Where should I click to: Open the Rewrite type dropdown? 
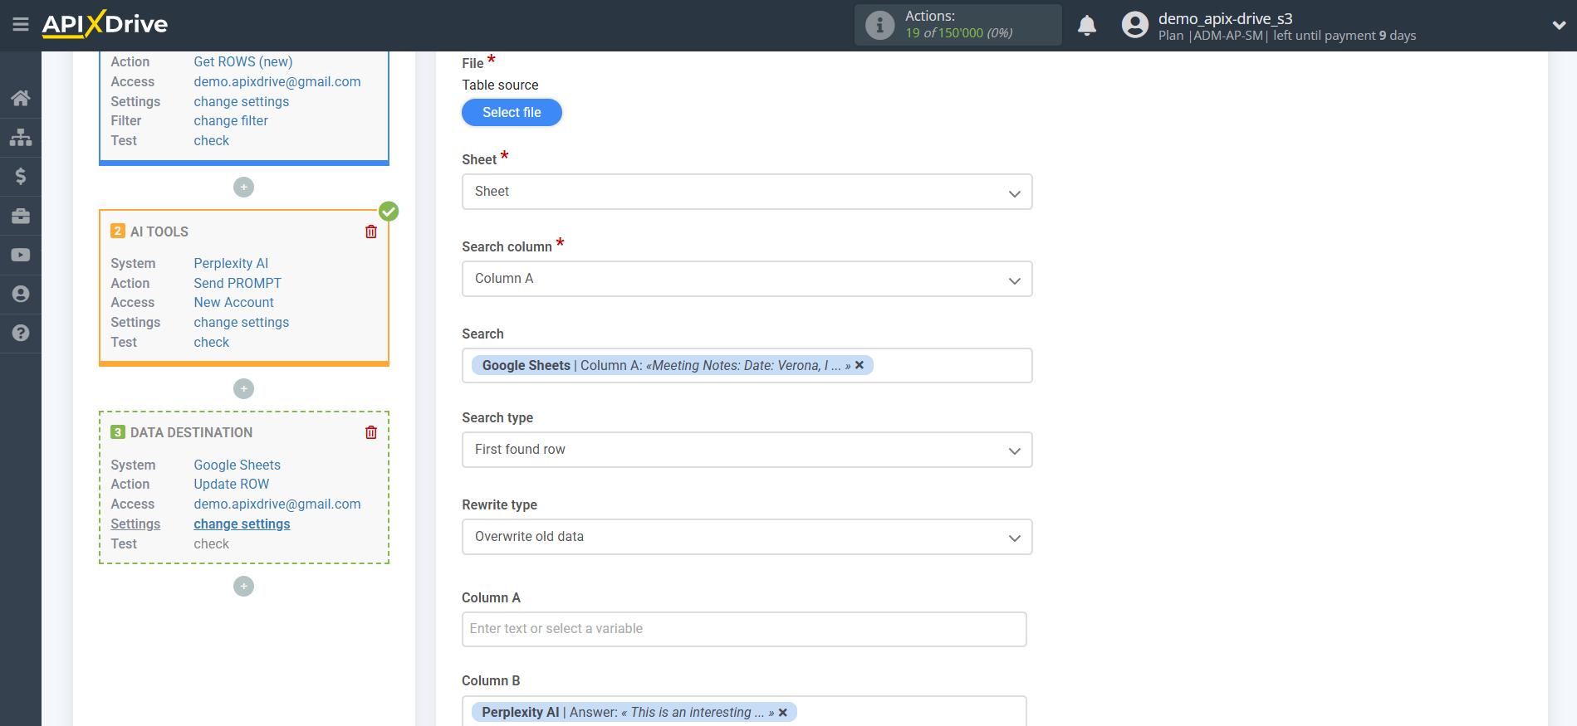(x=747, y=537)
